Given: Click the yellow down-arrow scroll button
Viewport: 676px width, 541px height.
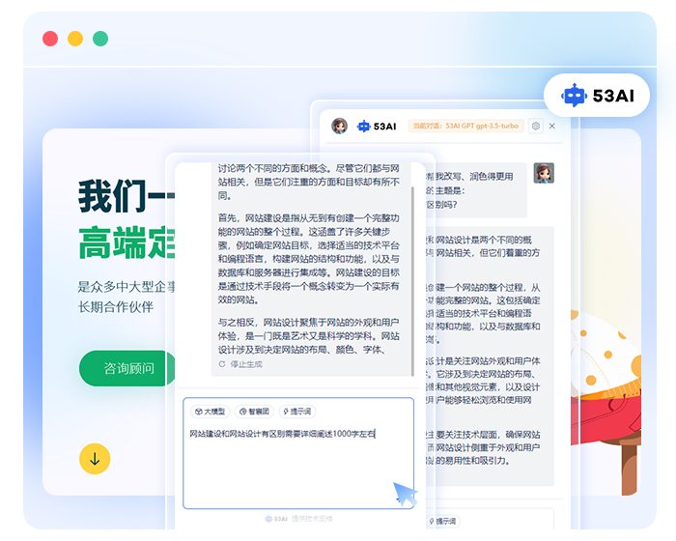Looking at the screenshot, I should click(95, 459).
